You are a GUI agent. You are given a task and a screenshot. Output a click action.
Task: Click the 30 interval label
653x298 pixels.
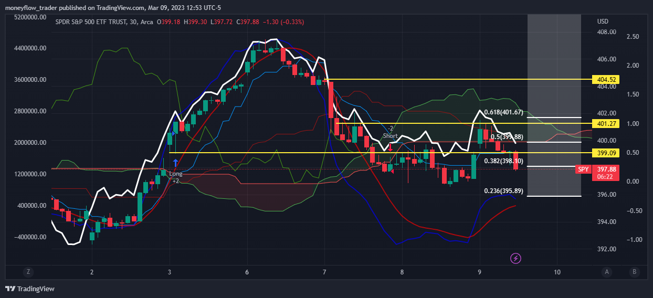tap(133, 22)
